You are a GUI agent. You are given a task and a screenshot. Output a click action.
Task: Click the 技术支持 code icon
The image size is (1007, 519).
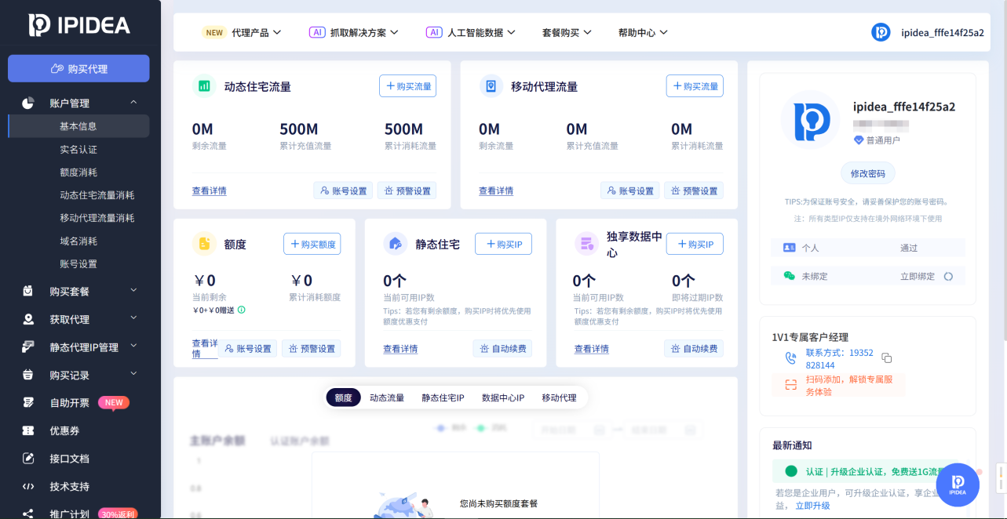click(28, 486)
